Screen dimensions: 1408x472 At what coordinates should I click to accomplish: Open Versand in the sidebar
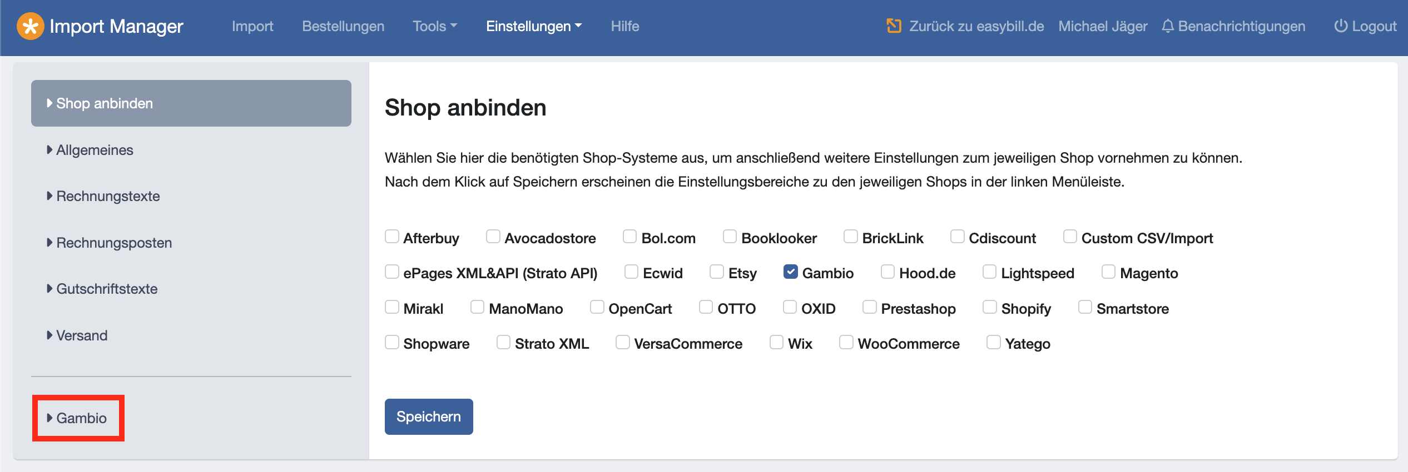(191, 335)
